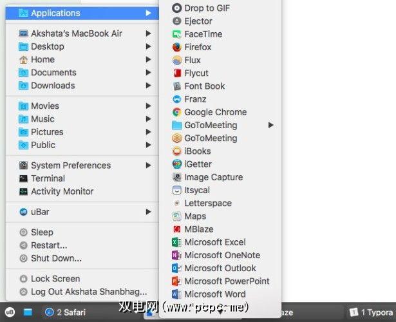Image resolution: width=396 pixels, height=322 pixels.
Task: Click the Image Capture text label
Action: click(213, 177)
